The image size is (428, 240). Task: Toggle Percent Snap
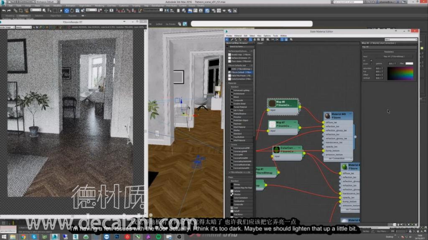click(x=129, y=10)
